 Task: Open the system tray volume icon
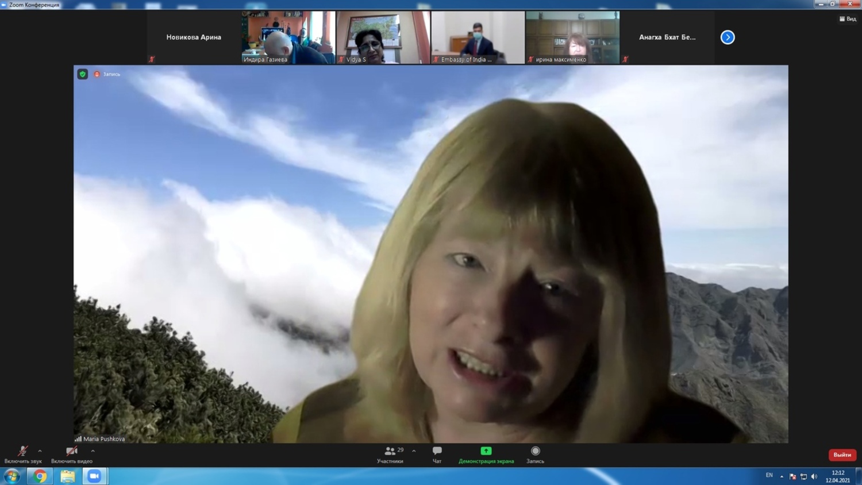814,476
